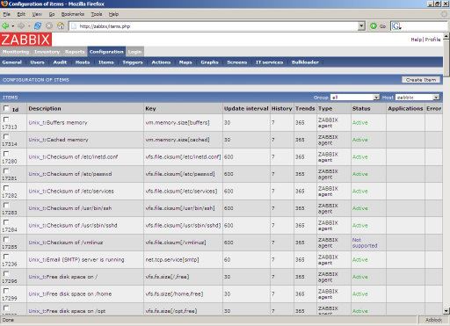Open the Profile link
Screen dimensions: 450x326
click(432, 40)
